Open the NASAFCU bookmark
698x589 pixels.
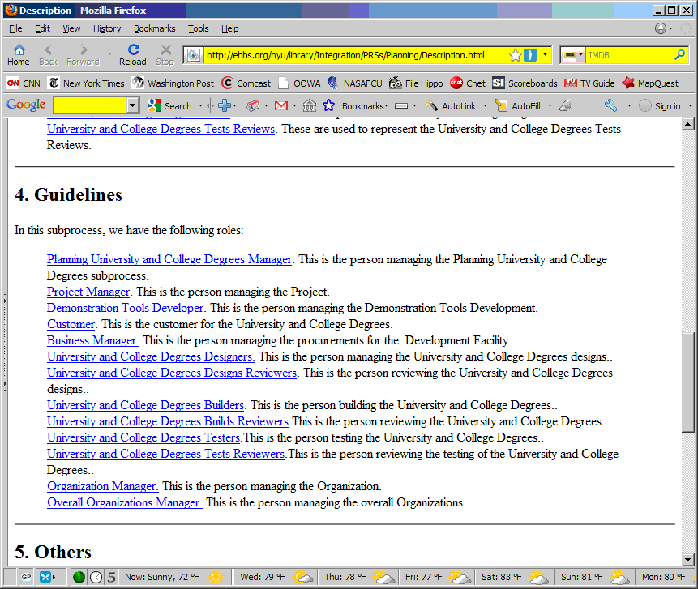[x=355, y=83]
